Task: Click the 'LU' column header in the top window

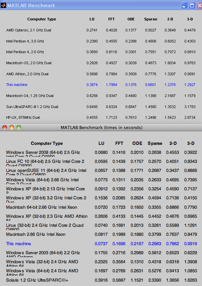Action: pos(92,19)
